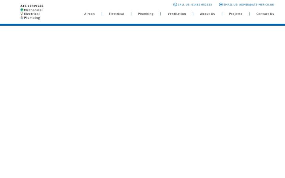Open the About Us page
The width and height of the screenshot is (285, 178).
207,14
